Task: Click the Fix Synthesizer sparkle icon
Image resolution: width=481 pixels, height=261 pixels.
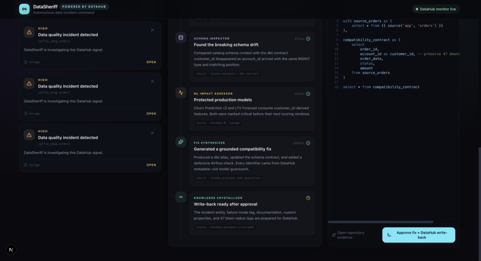Action: [x=181, y=142]
